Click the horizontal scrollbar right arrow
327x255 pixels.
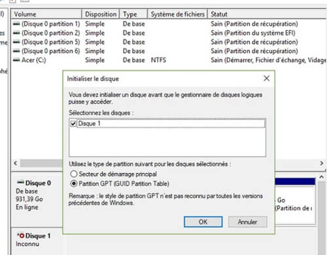pos(321,163)
